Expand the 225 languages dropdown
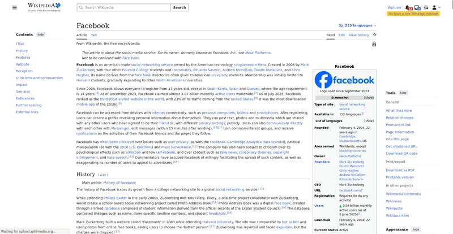Screen dimensions: 453x234 [x=357, y=25]
